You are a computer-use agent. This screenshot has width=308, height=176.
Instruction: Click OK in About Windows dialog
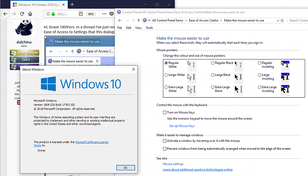(x=126, y=168)
